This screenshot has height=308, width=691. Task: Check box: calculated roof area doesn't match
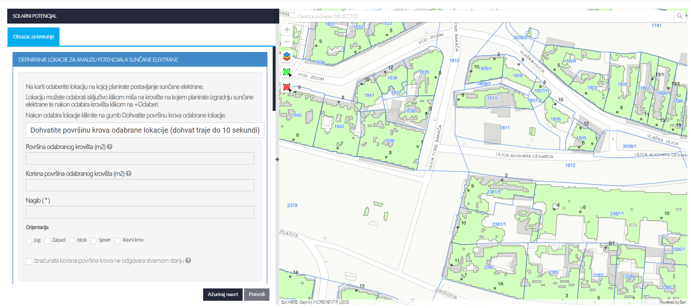point(29,261)
